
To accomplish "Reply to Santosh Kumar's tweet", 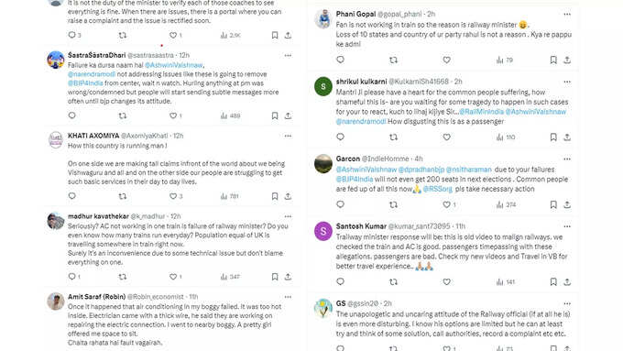I will point(341,281).
